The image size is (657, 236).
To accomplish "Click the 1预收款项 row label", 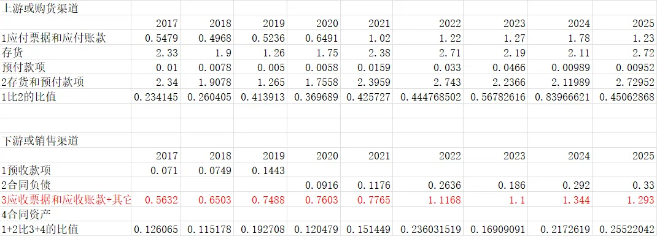I will click(x=66, y=170).
